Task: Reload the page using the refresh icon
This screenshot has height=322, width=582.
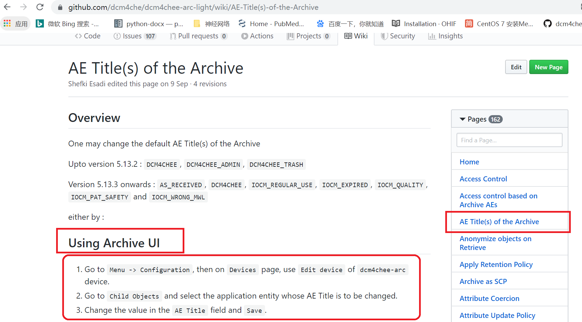Action: click(40, 7)
